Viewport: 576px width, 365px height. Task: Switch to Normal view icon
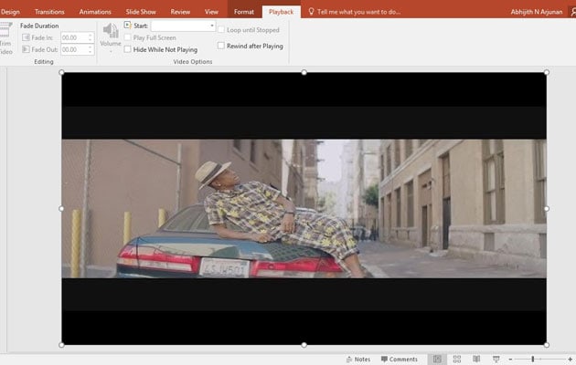(437, 360)
